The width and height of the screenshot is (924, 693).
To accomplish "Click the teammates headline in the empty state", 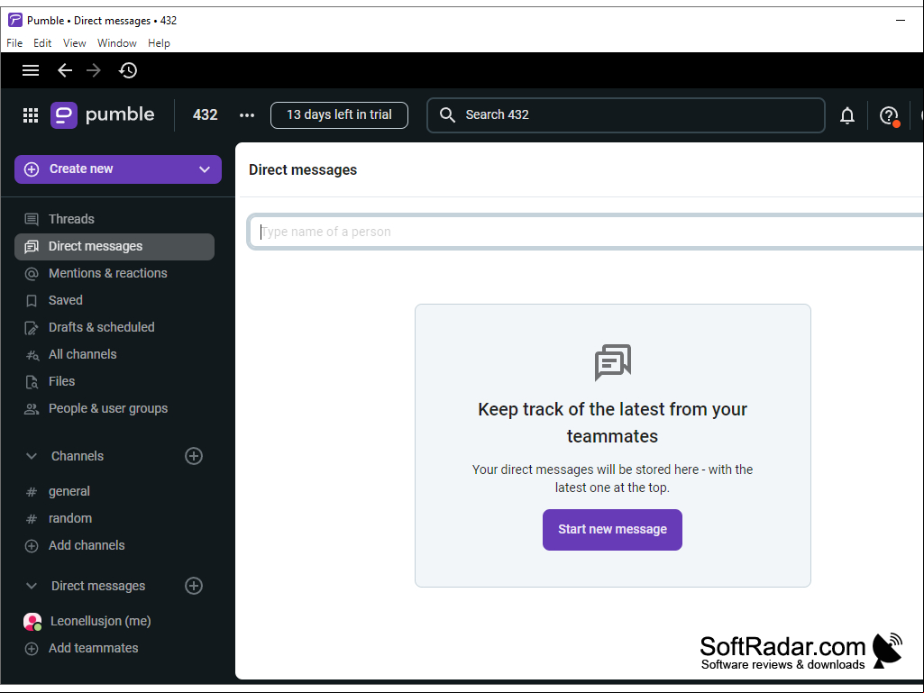I will [613, 423].
